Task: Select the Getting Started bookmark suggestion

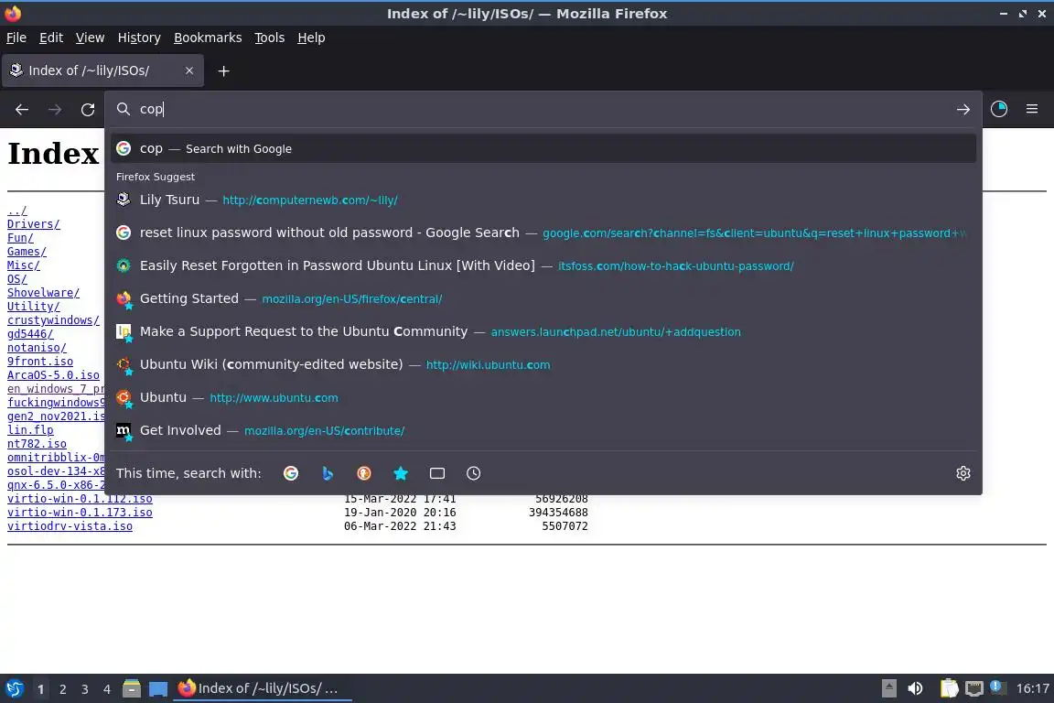Action: click(543, 298)
